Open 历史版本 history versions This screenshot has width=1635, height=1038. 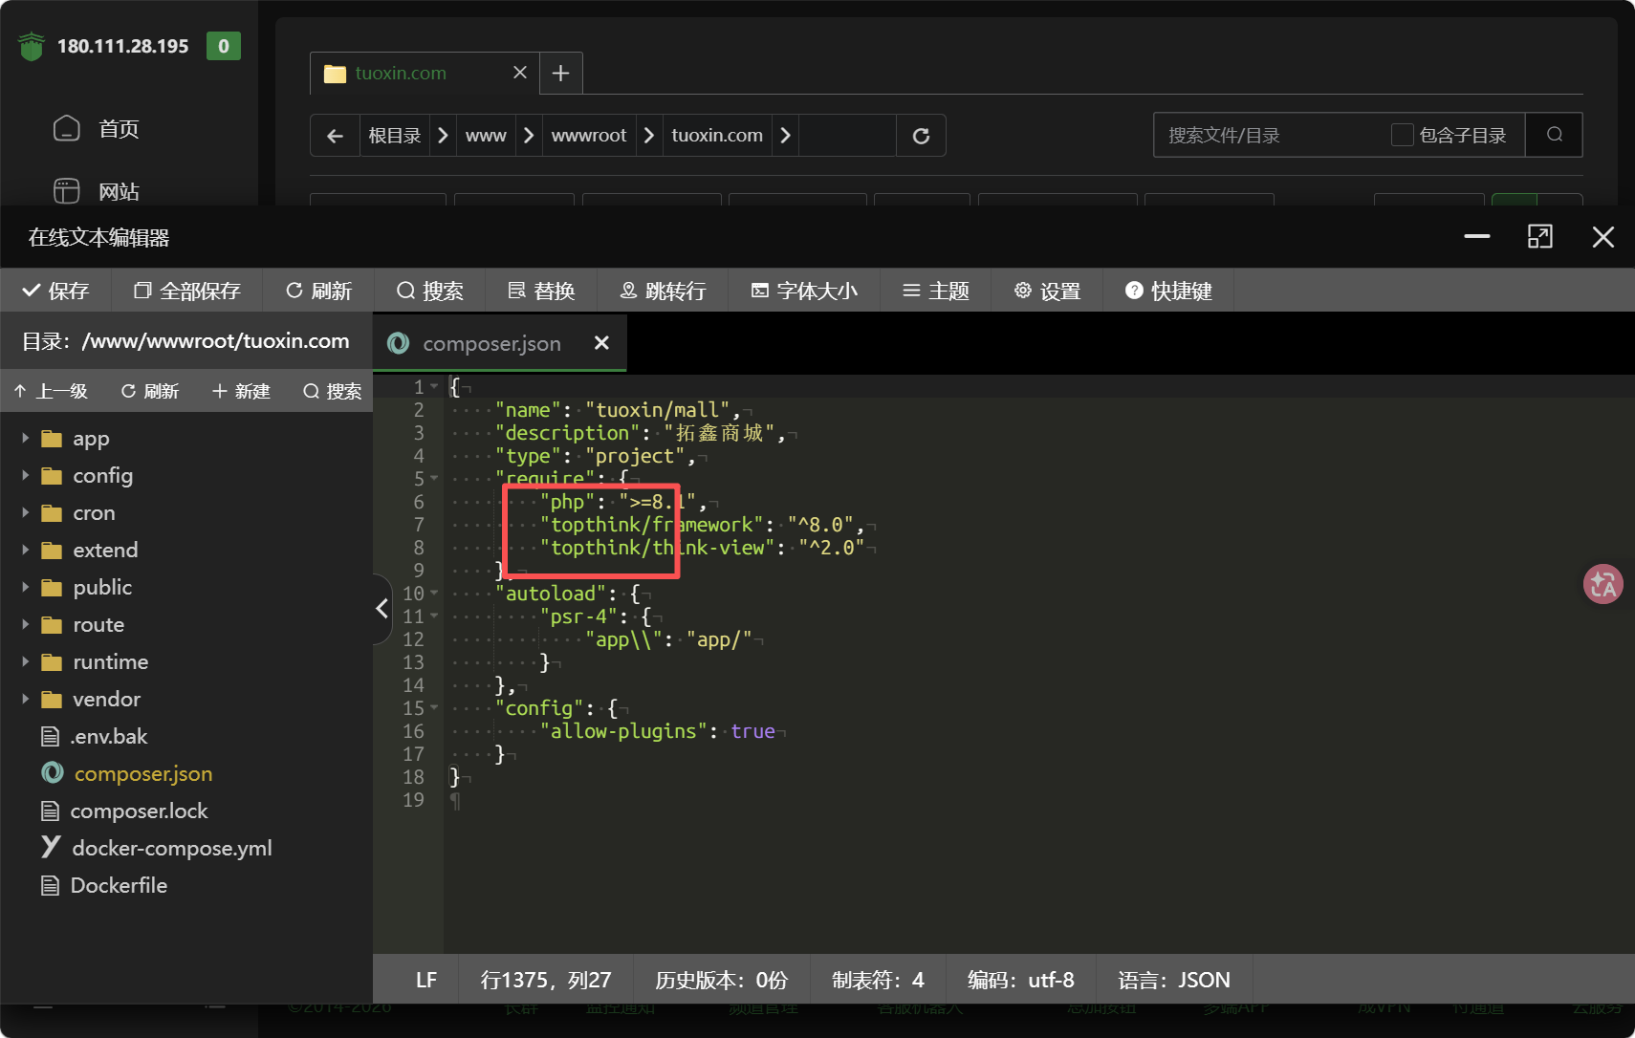coord(721,980)
